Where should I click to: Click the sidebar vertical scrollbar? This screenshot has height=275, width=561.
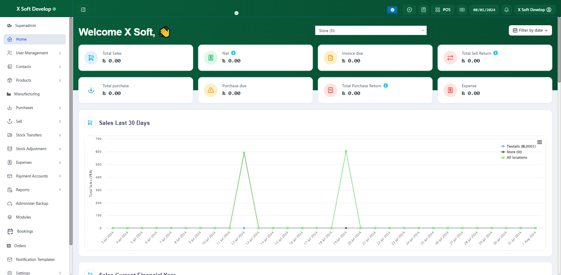pyautogui.click(x=71, y=128)
